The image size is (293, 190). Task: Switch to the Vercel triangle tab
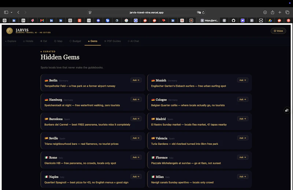(x=261, y=20)
